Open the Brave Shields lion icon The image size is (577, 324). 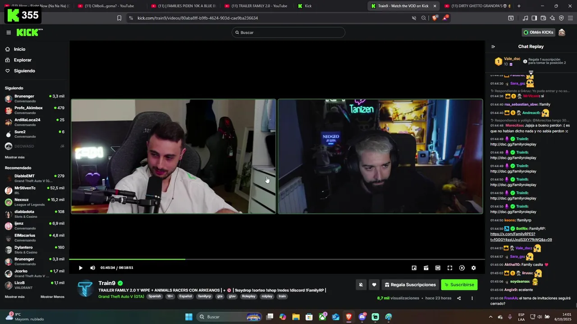pyautogui.click(x=435, y=18)
